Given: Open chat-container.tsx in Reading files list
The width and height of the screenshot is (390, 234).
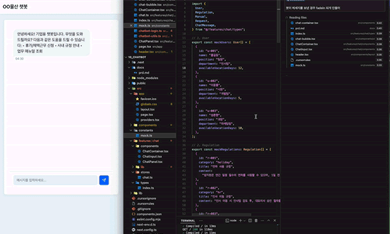Looking at the screenshot, I should click(306, 23).
